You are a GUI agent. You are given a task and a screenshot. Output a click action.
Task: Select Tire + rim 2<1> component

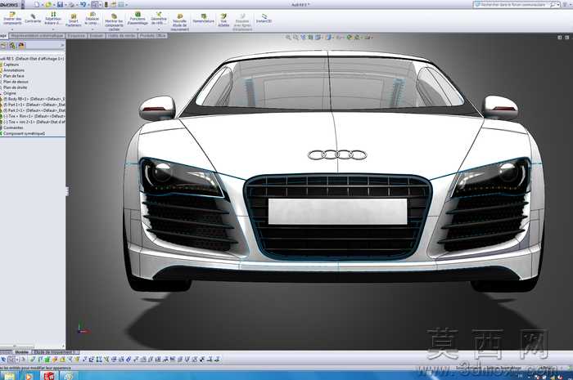tap(34, 122)
